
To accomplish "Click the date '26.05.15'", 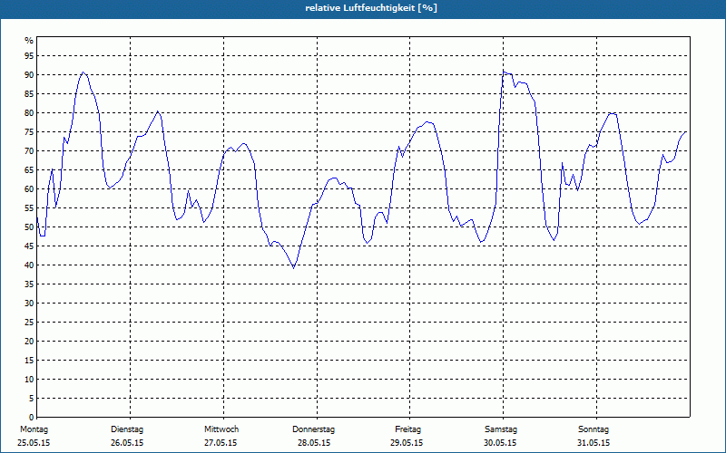I will click(127, 443).
